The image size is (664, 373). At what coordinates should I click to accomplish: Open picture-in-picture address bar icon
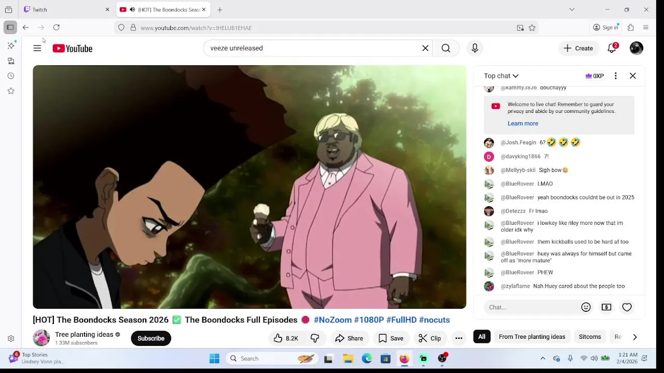[520, 28]
